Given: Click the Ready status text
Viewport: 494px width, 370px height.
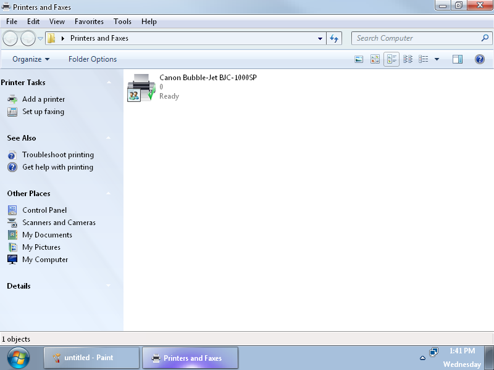Looking at the screenshot, I should click(169, 96).
